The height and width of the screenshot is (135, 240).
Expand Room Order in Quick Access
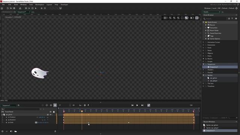206,30
